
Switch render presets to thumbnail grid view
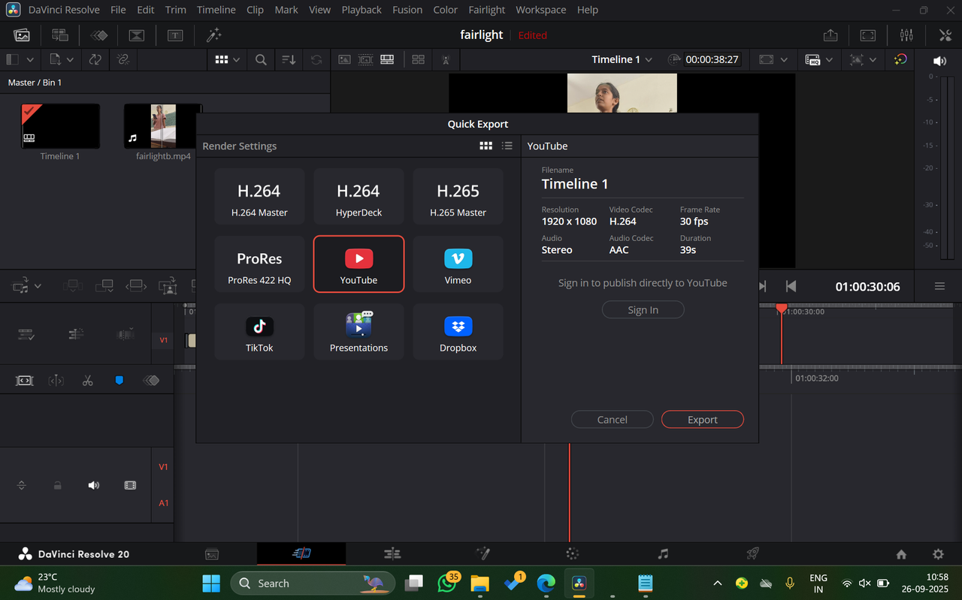[486, 146]
